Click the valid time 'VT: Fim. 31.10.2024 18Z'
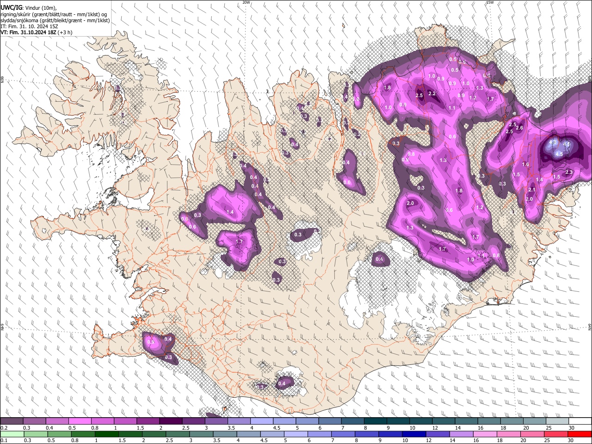Image resolution: width=592 pixels, height=444 pixels. (x=29, y=32)
